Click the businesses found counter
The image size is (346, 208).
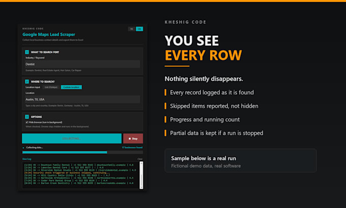(x=132, y=147)
